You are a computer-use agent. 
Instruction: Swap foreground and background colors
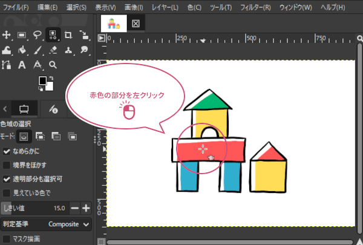click(x=51, y=78)
